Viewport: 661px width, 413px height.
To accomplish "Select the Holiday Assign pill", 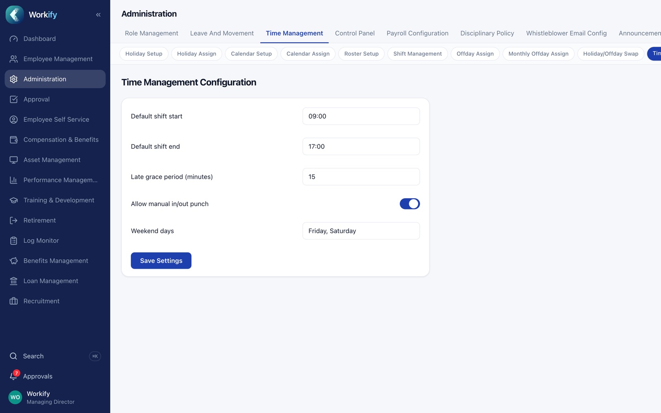I will coord(197,54).
